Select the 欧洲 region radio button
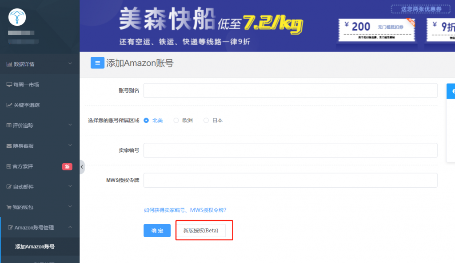This screenshot has height=263, width=455. (x=176, y=121)
